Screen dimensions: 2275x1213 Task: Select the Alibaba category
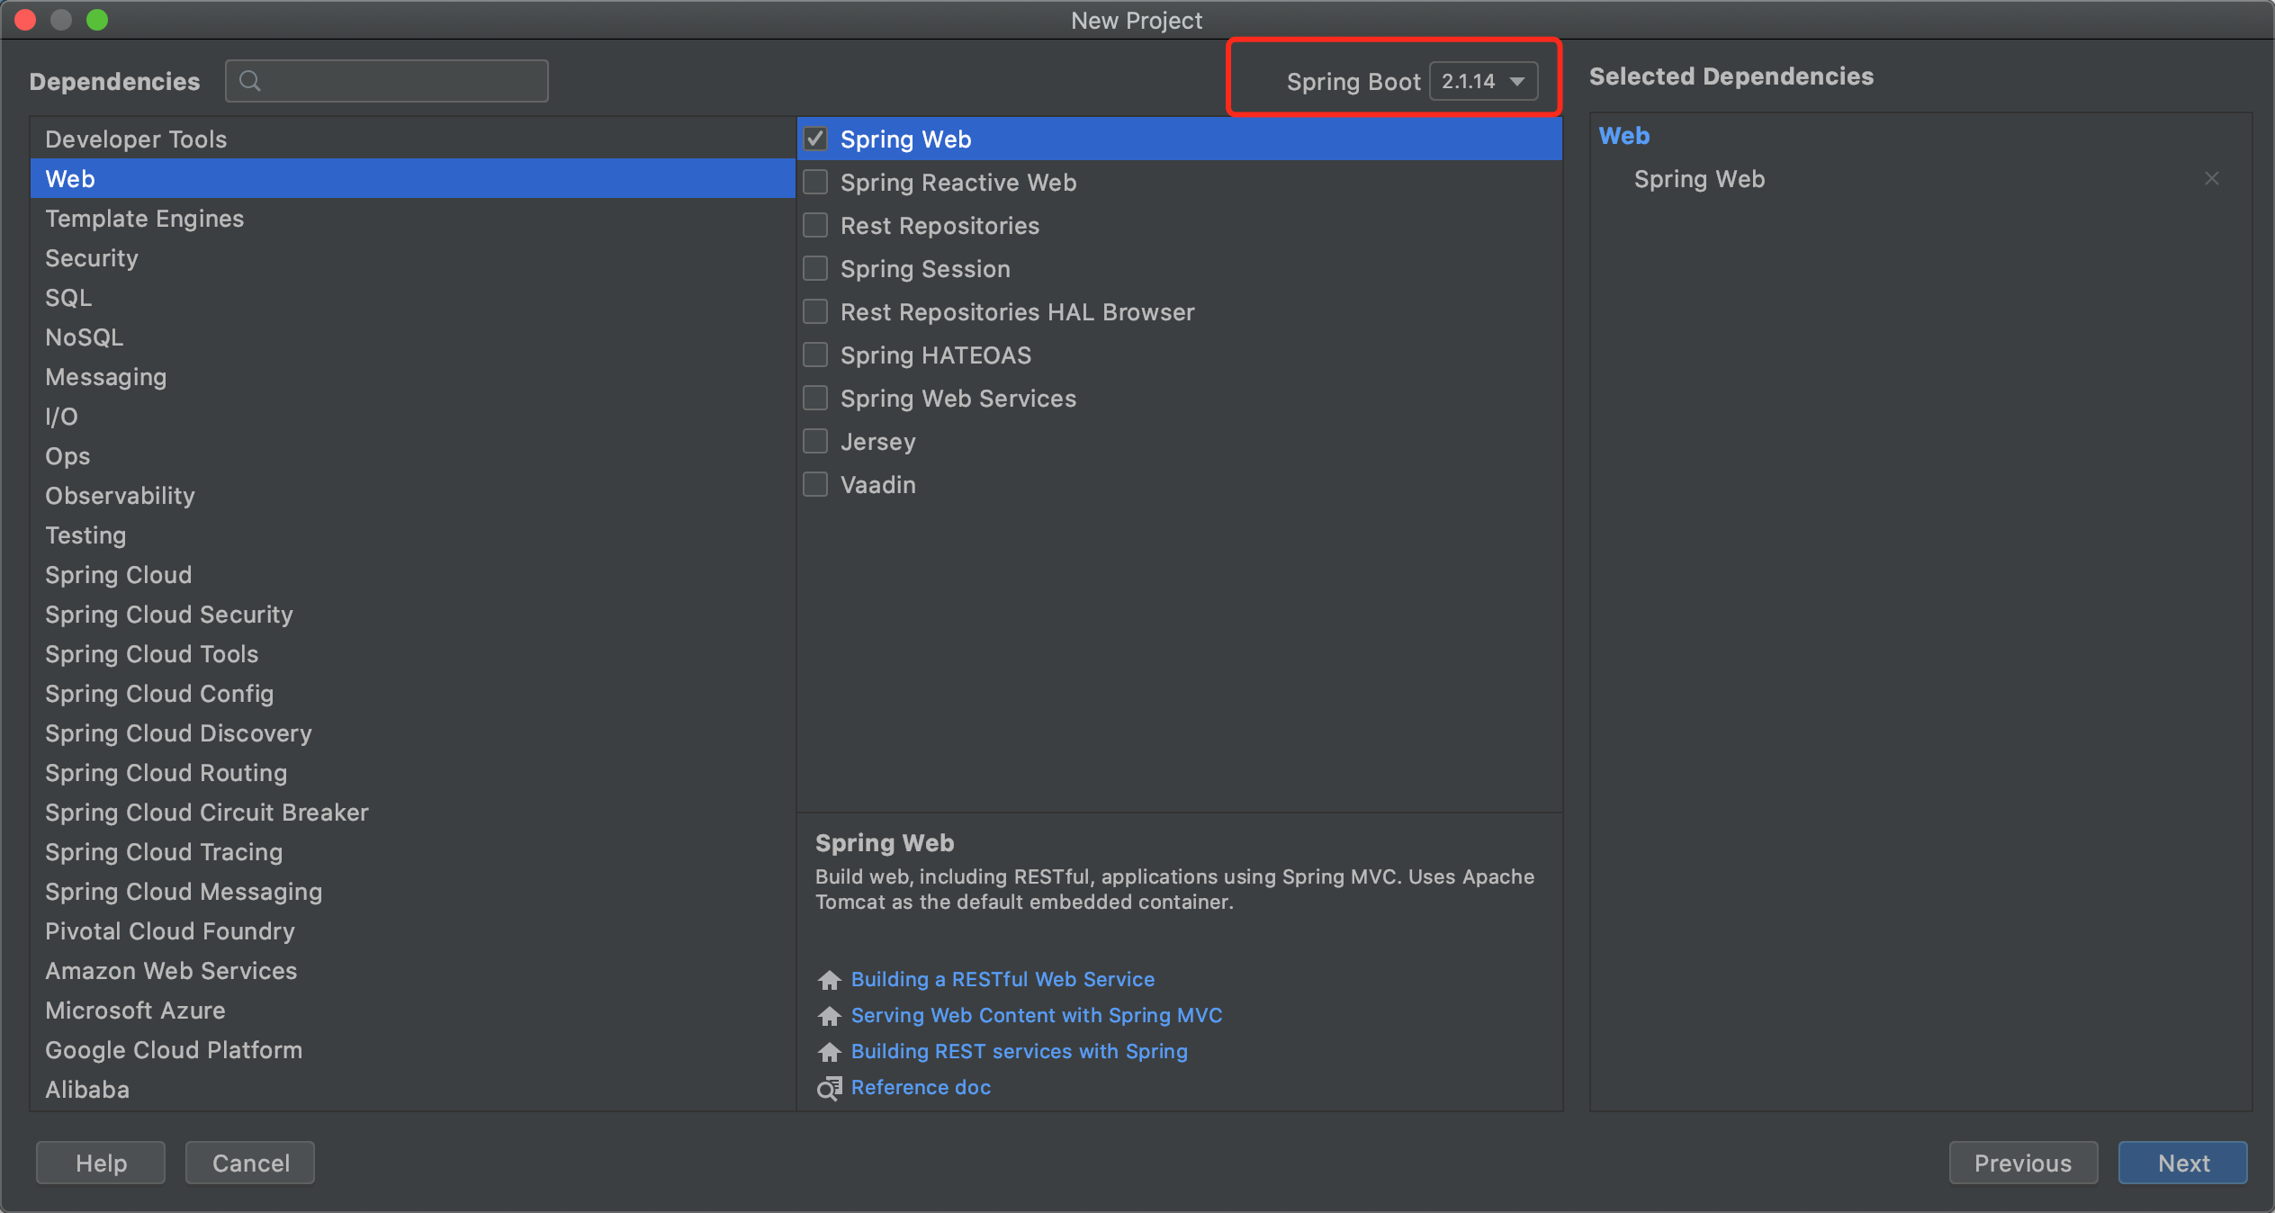413,1090
